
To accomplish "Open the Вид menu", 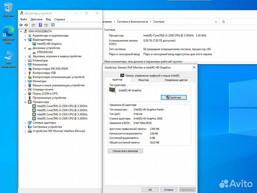I will click(48, 19).
